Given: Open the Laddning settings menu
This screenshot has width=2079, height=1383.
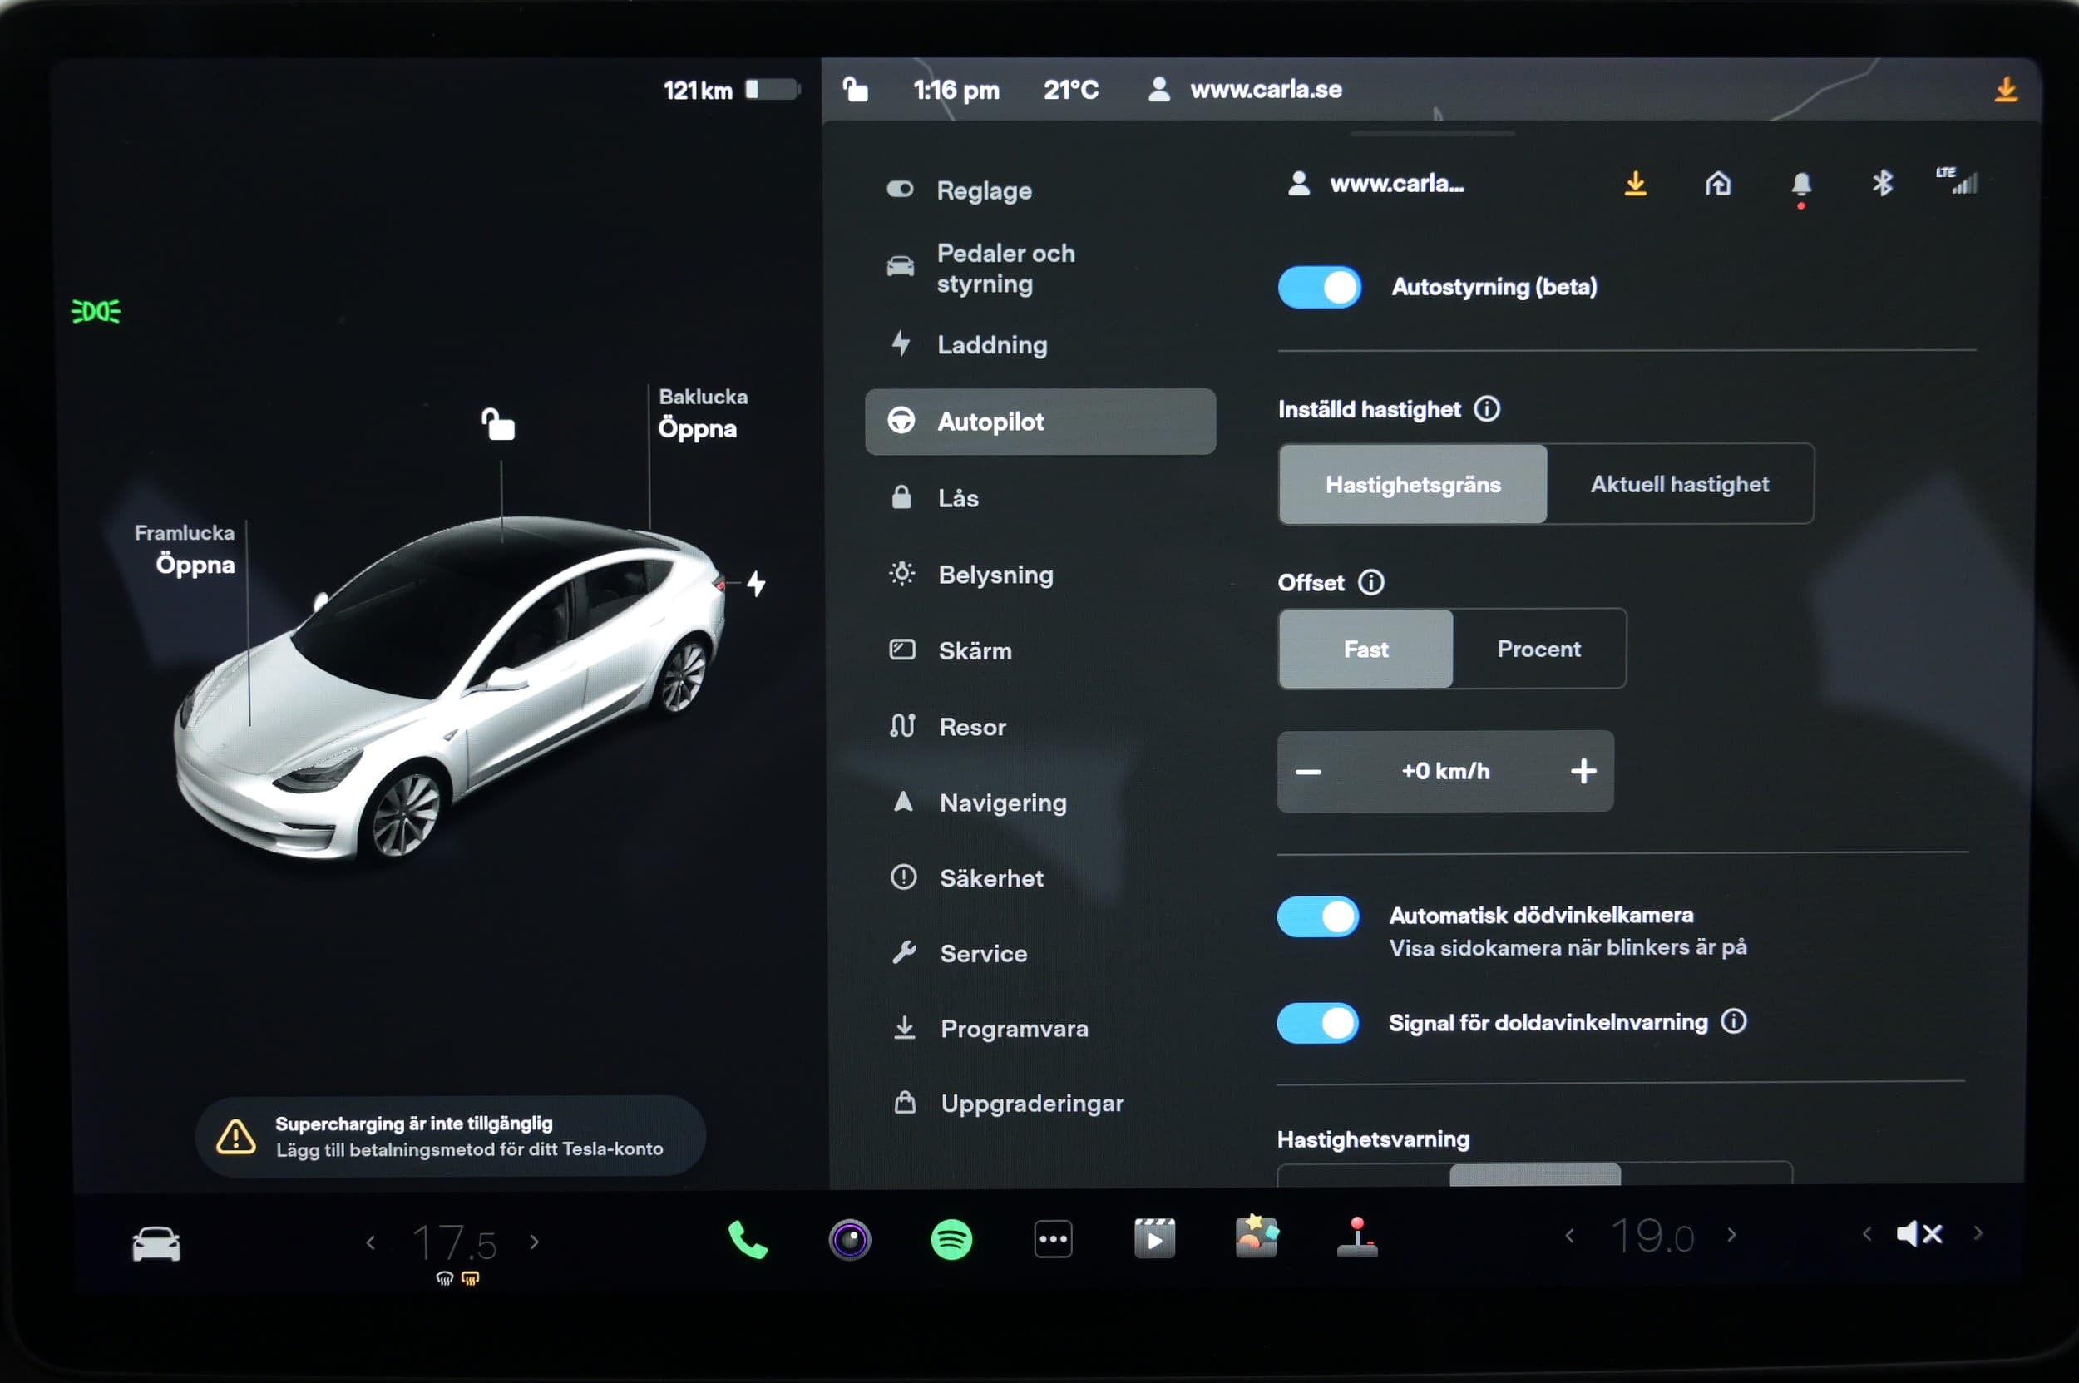Looking at the screenshot, I should click(991, 345).
